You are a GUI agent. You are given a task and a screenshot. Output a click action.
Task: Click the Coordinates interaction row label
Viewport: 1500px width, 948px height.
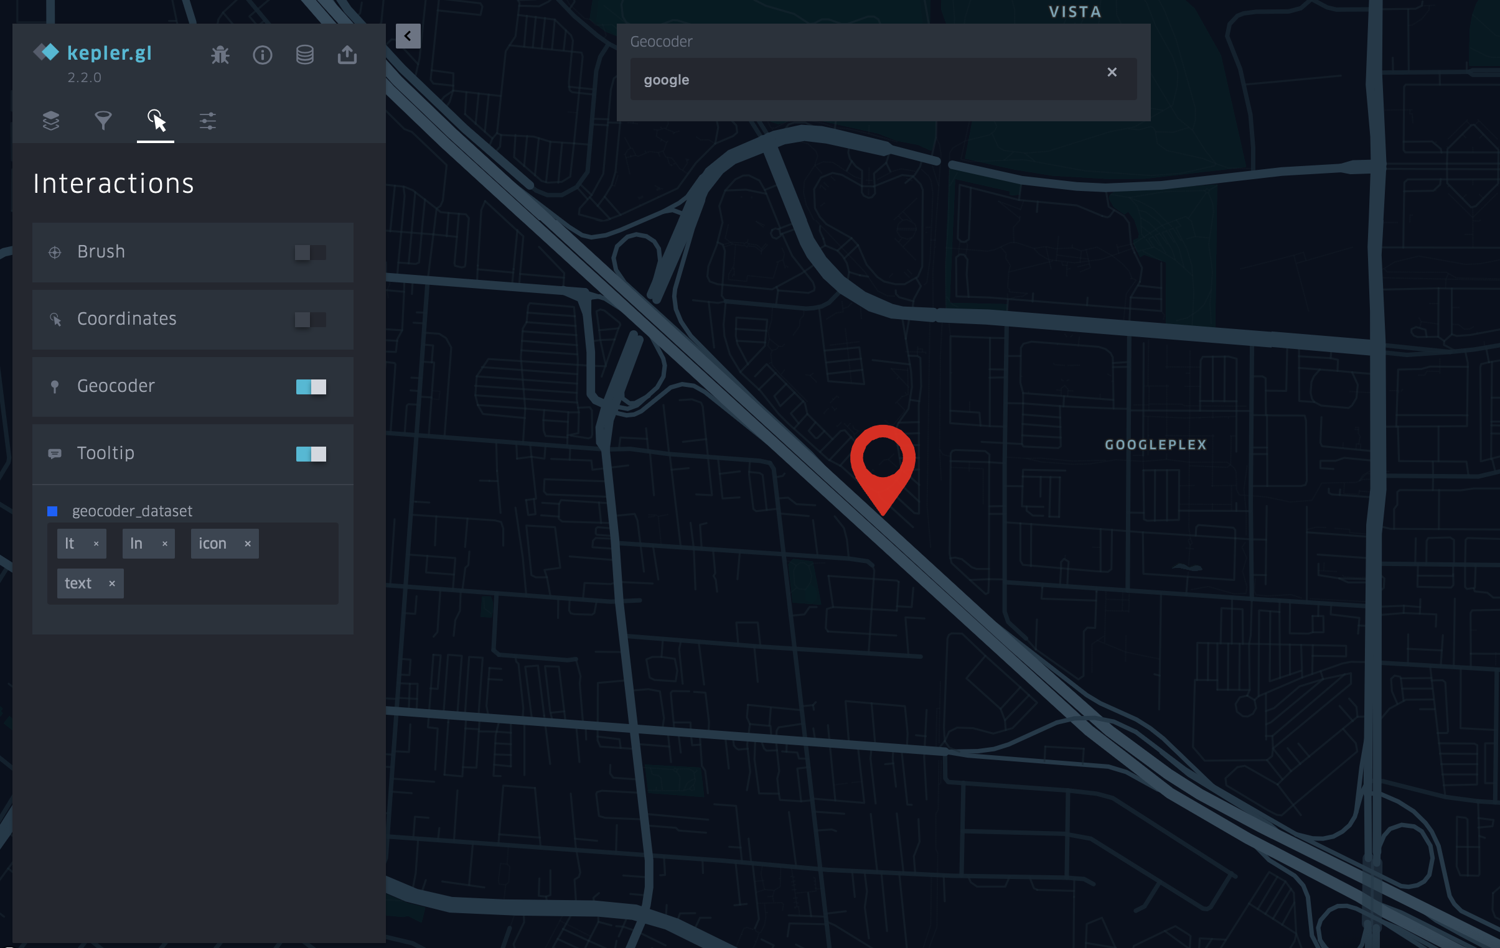[126, 318]
